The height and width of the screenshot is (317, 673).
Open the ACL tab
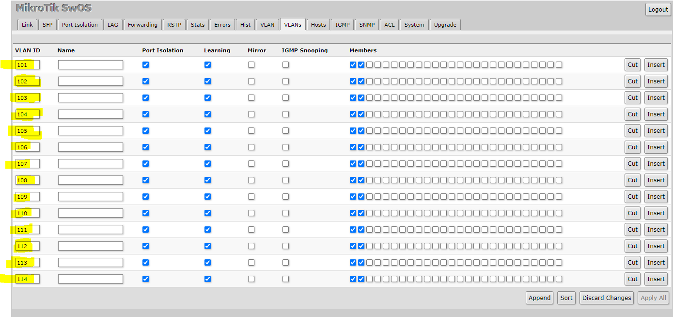(389, 25)
